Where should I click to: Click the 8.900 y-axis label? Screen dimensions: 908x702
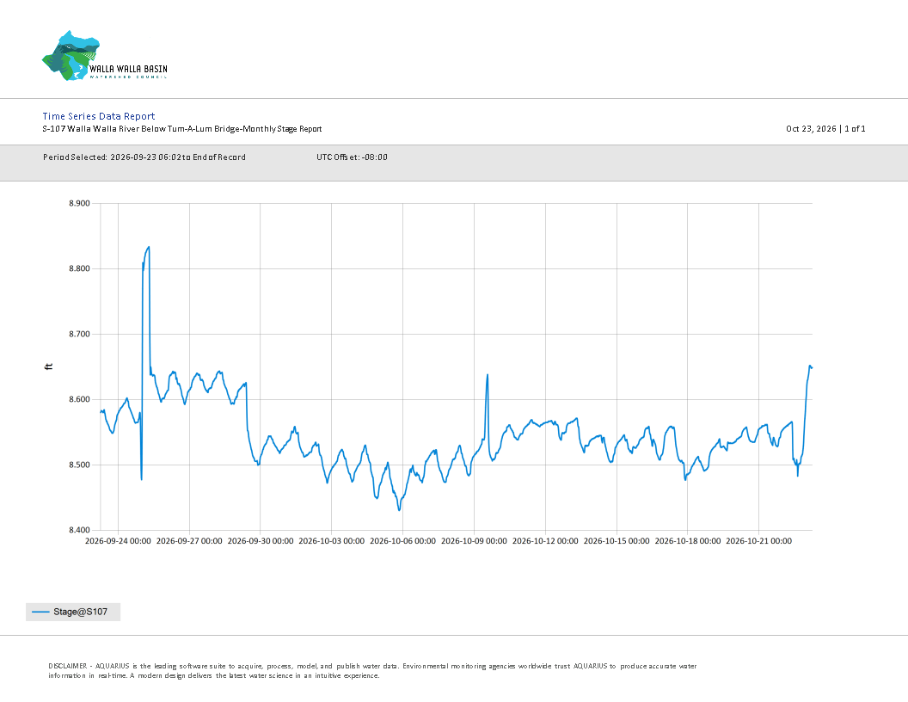pyautogui.click(x=79, y=203)
